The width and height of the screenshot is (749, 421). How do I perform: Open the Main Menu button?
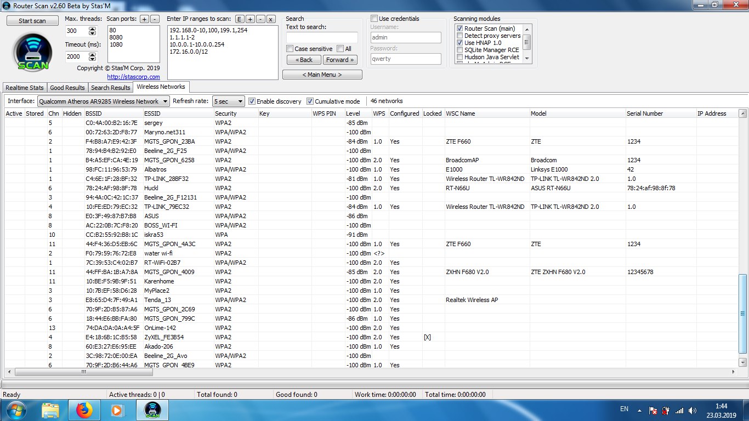pyautogui.click(x=322, y=75)
